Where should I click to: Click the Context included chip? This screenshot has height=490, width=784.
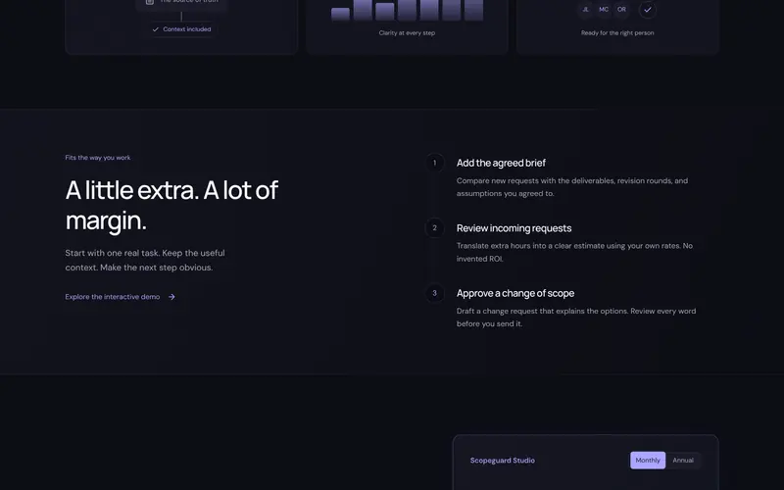182,29
